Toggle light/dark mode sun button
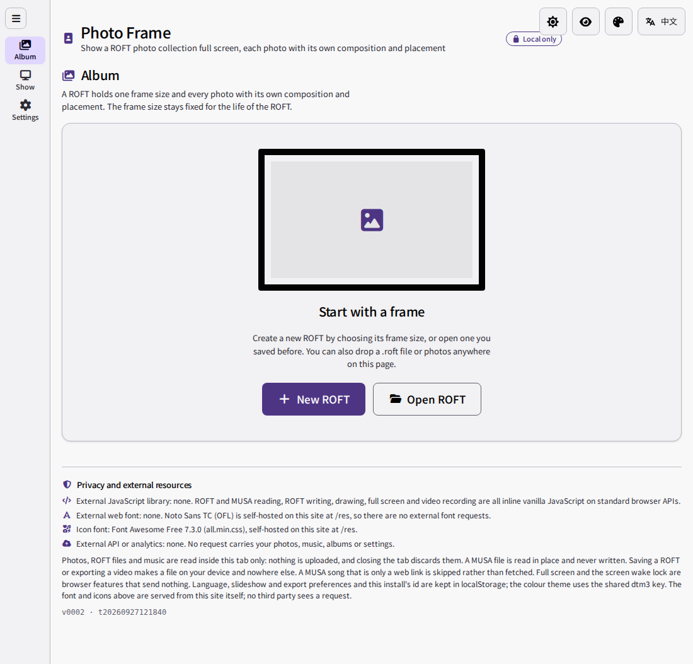 [553, 21]
